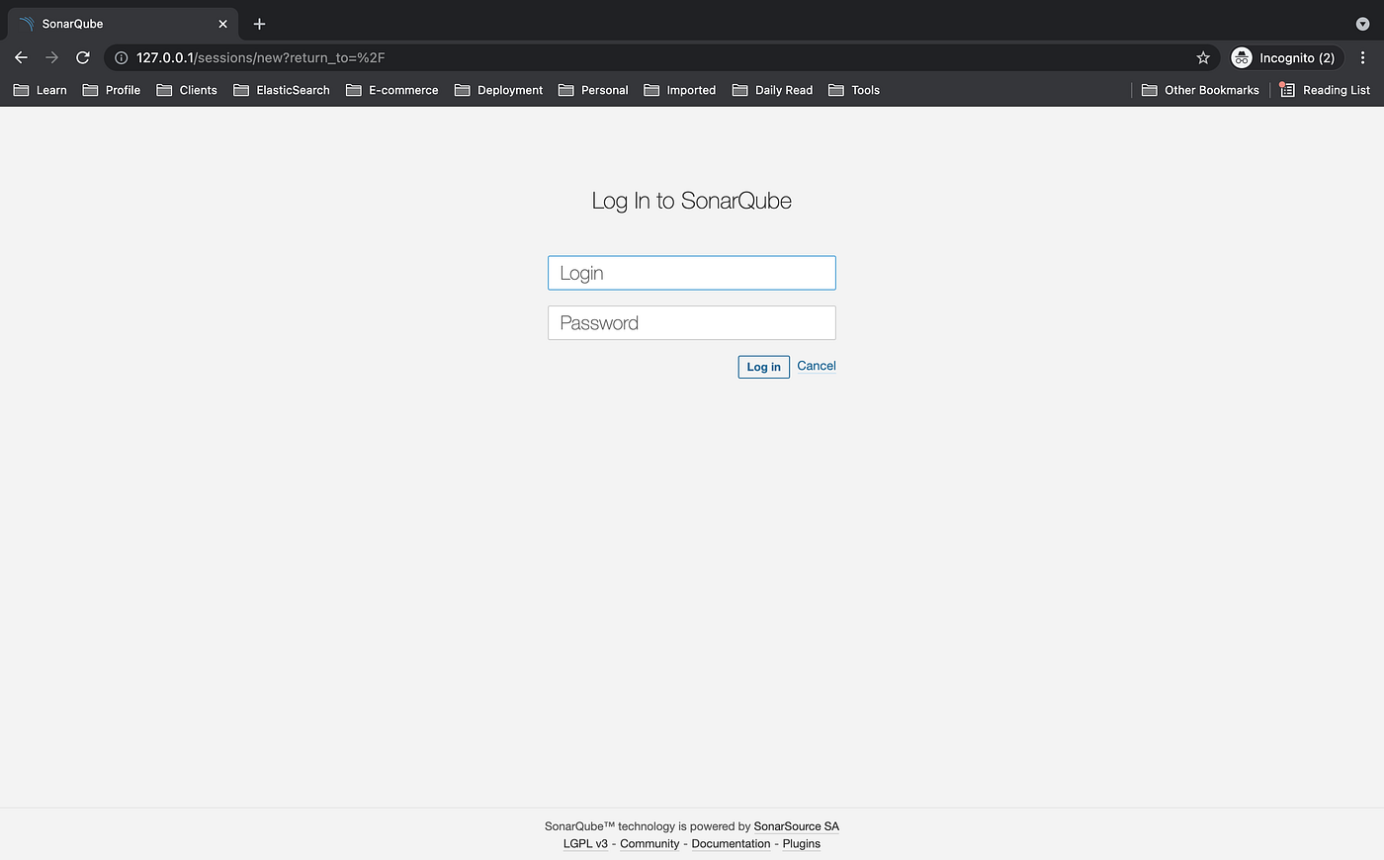Bookmark this page with star icon
The image size is (1384, 860).
point(1203,57)
